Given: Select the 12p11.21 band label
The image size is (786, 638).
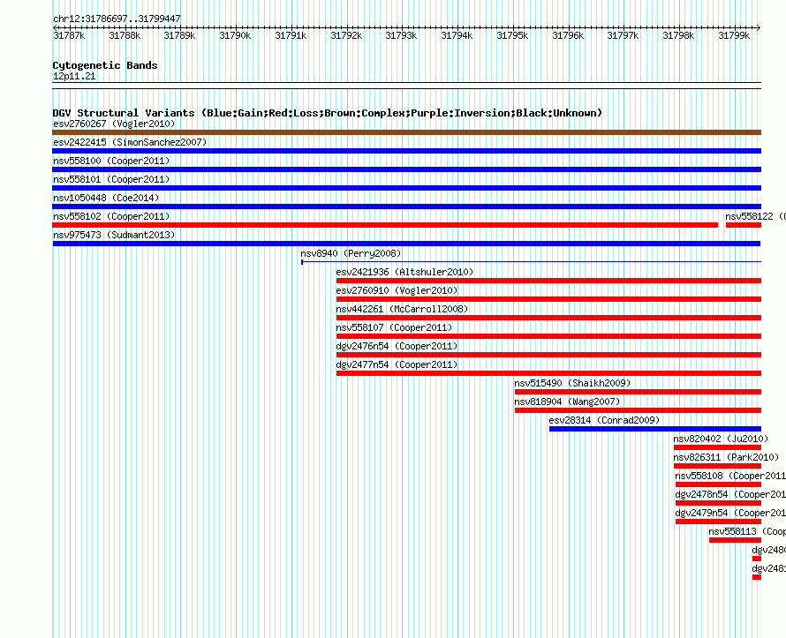Looking at the screenshot, I should click(74, 76).
